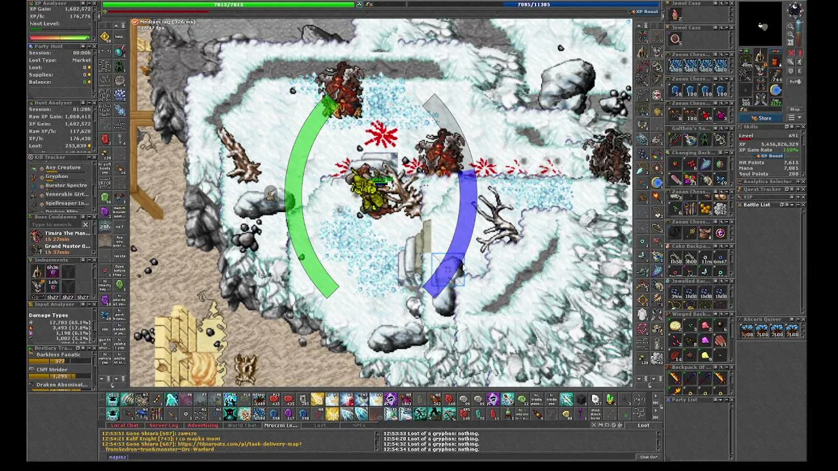Click the Grand Master O... boss portrait

pyautogui.click(x=35, y=249)
